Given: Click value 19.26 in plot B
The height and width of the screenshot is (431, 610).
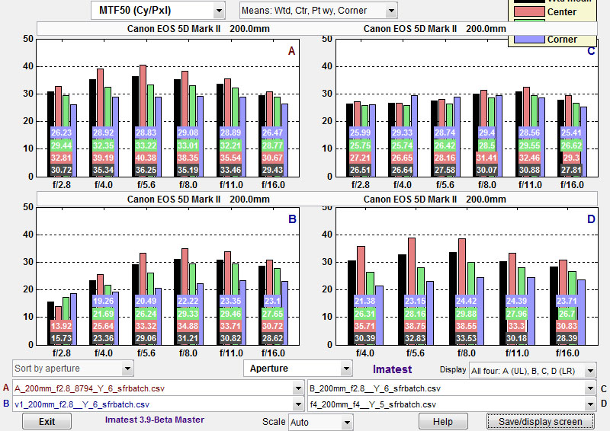Looking at the screenshot, I should click(x=103, y=302).
